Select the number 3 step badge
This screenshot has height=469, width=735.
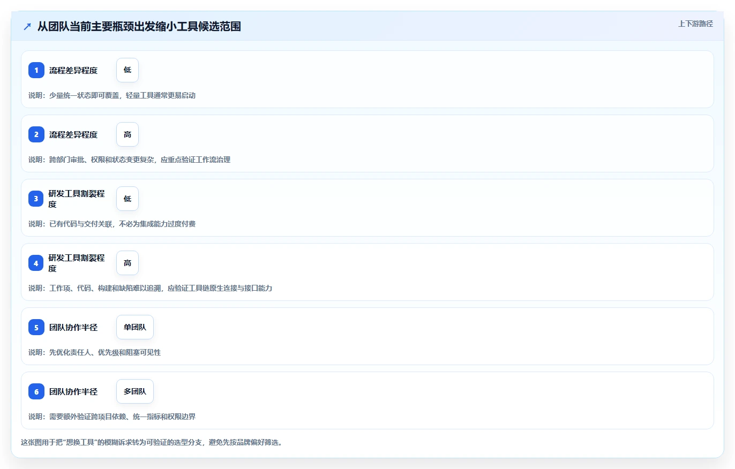point(36,199)
